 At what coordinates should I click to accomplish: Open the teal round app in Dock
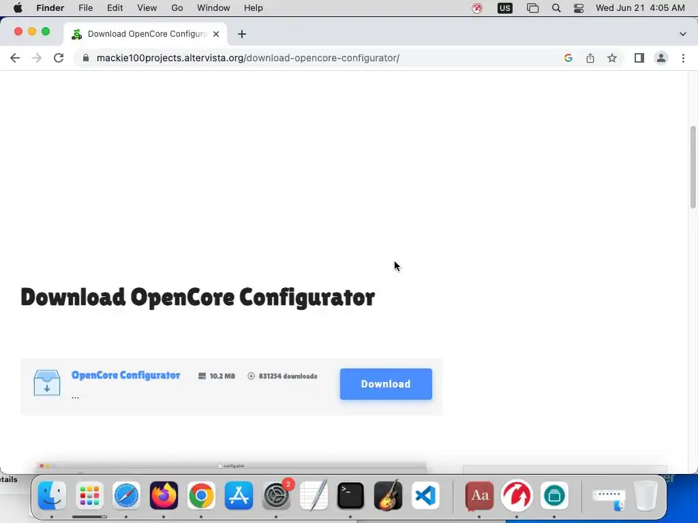(x=554, y=496)
